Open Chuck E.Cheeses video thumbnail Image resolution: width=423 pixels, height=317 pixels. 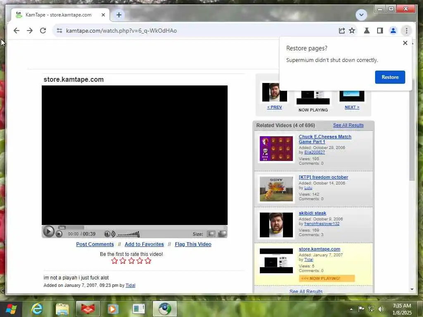pyautogui.click(x=276, y=149)
